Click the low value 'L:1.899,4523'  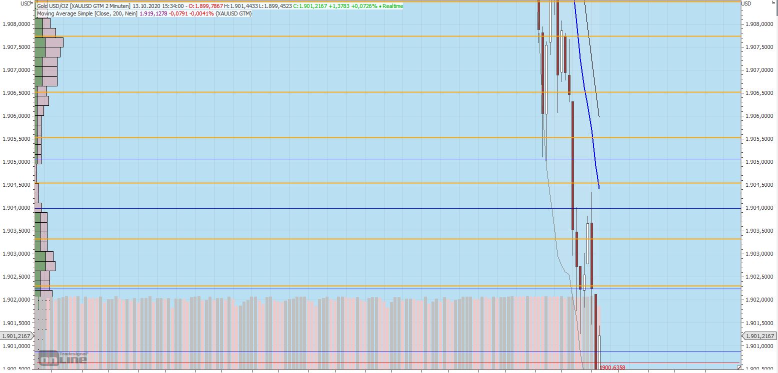[x=275, y=6]
